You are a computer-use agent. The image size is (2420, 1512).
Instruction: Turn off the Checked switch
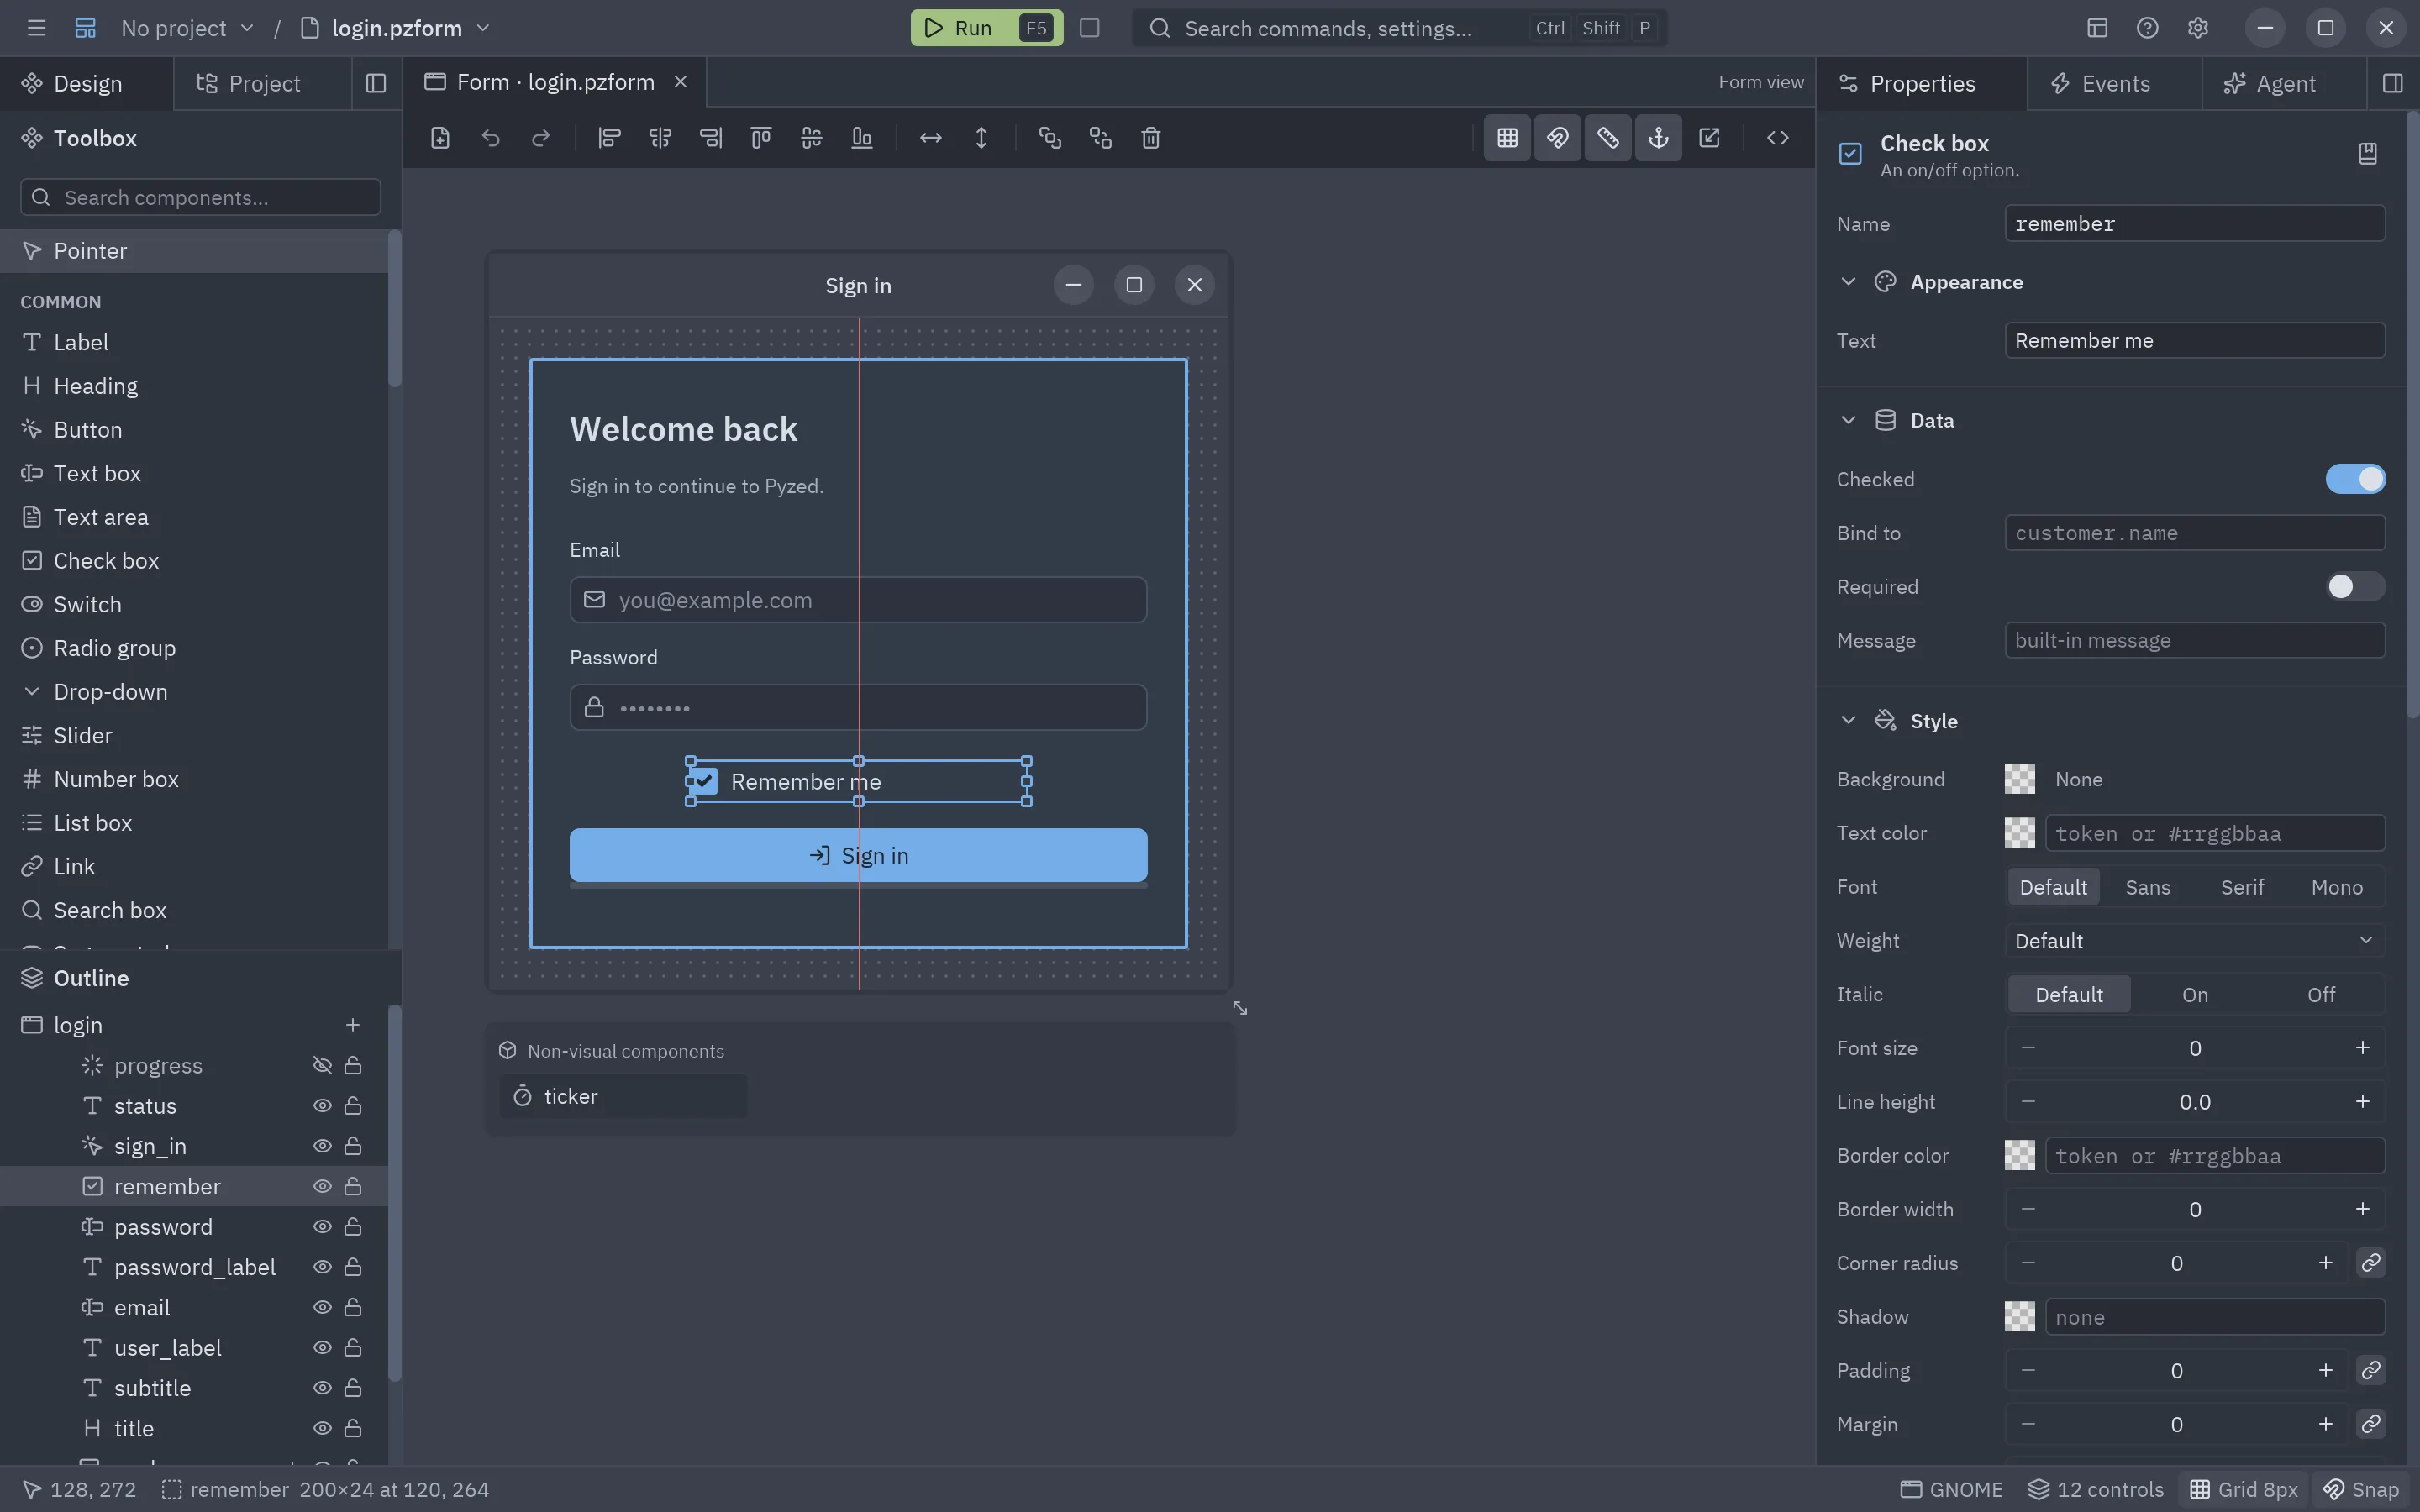(2355, 479)
